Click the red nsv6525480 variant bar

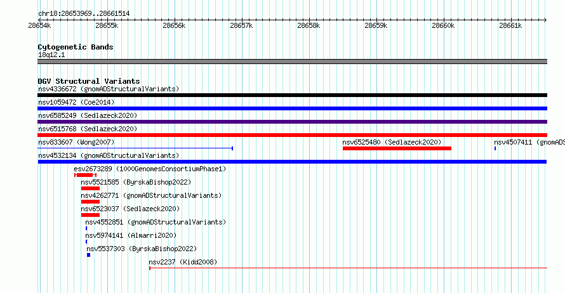point(397,148)
